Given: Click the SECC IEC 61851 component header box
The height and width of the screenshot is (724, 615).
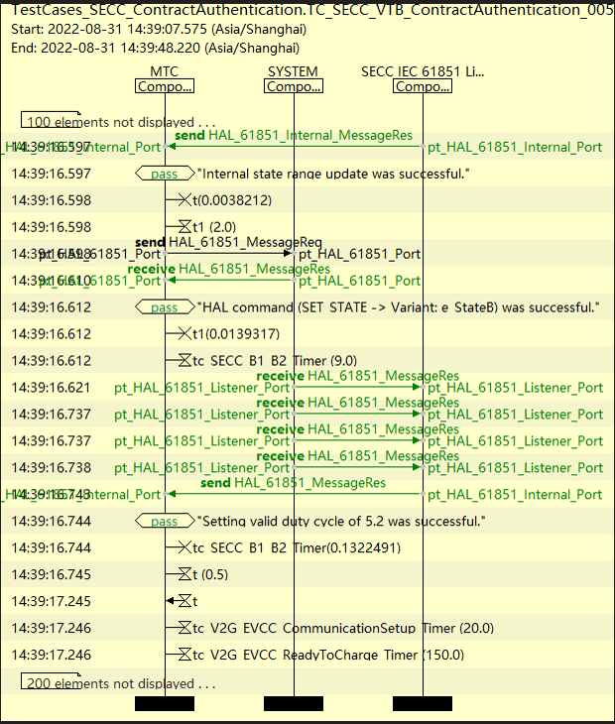Looking at the screenshot, I should [423, 86].
